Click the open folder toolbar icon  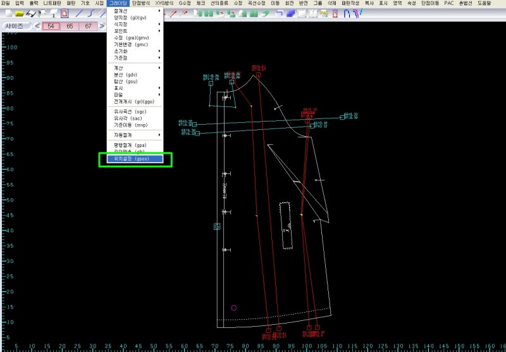pyautogui.click(x=21, y=13)
